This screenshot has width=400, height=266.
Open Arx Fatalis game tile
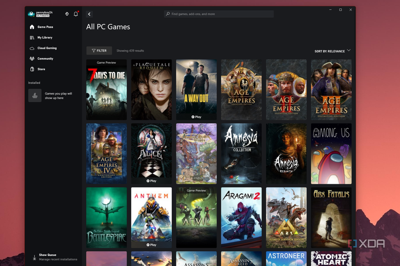coord(331,218)
